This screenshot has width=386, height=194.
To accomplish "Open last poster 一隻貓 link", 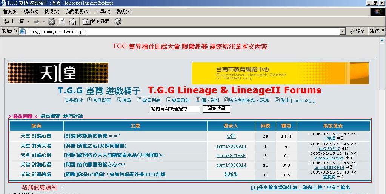I will click(x=329, y=139).
